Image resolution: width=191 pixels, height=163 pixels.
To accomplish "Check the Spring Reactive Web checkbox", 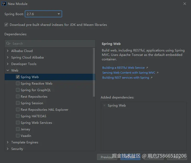I will tap(18, 83).
